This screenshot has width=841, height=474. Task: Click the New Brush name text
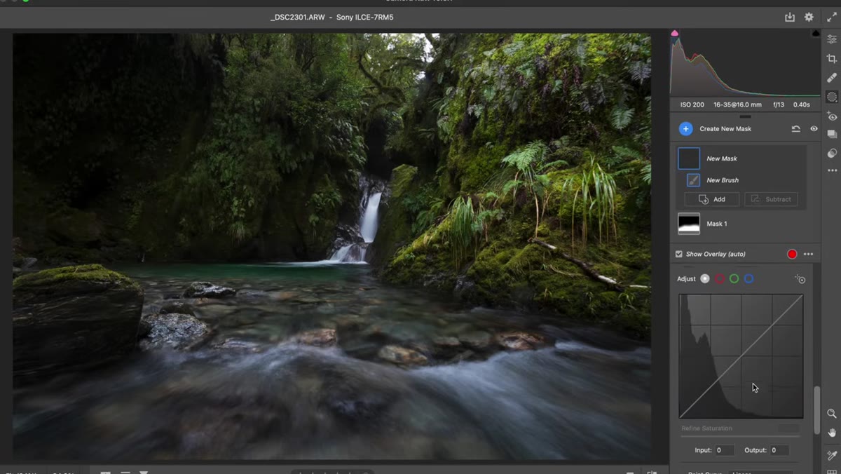click(723, 180)
